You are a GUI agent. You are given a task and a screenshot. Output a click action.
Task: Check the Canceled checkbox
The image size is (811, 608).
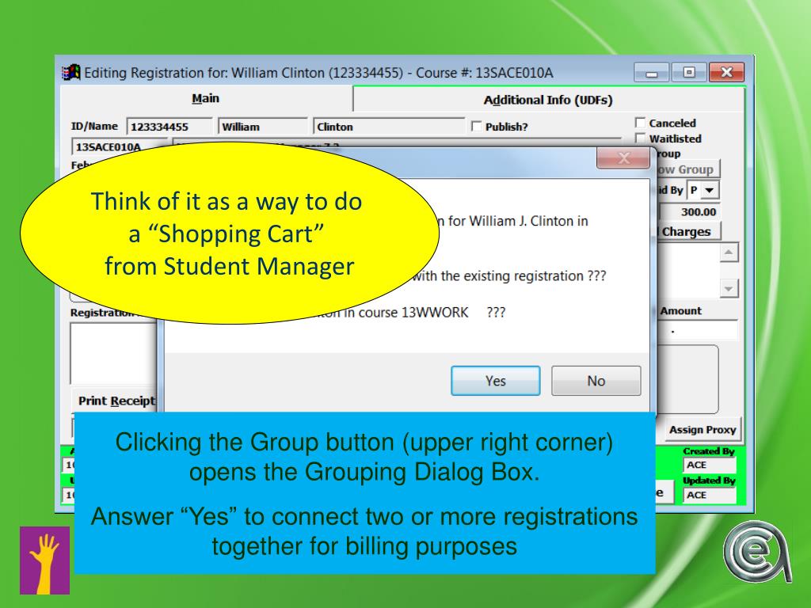point(640,123)
